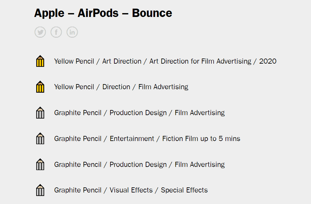Click the pencil icon of the first Production Design award
311x204 pixels.
40,113
